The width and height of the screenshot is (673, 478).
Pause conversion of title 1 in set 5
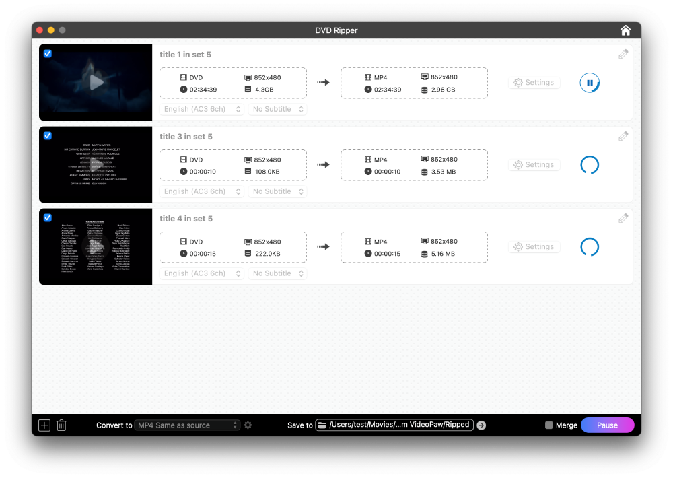(590, 83)
